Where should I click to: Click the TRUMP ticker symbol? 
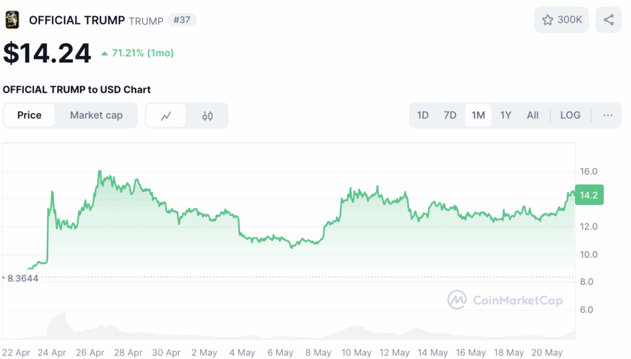click(x=146, y=21)
